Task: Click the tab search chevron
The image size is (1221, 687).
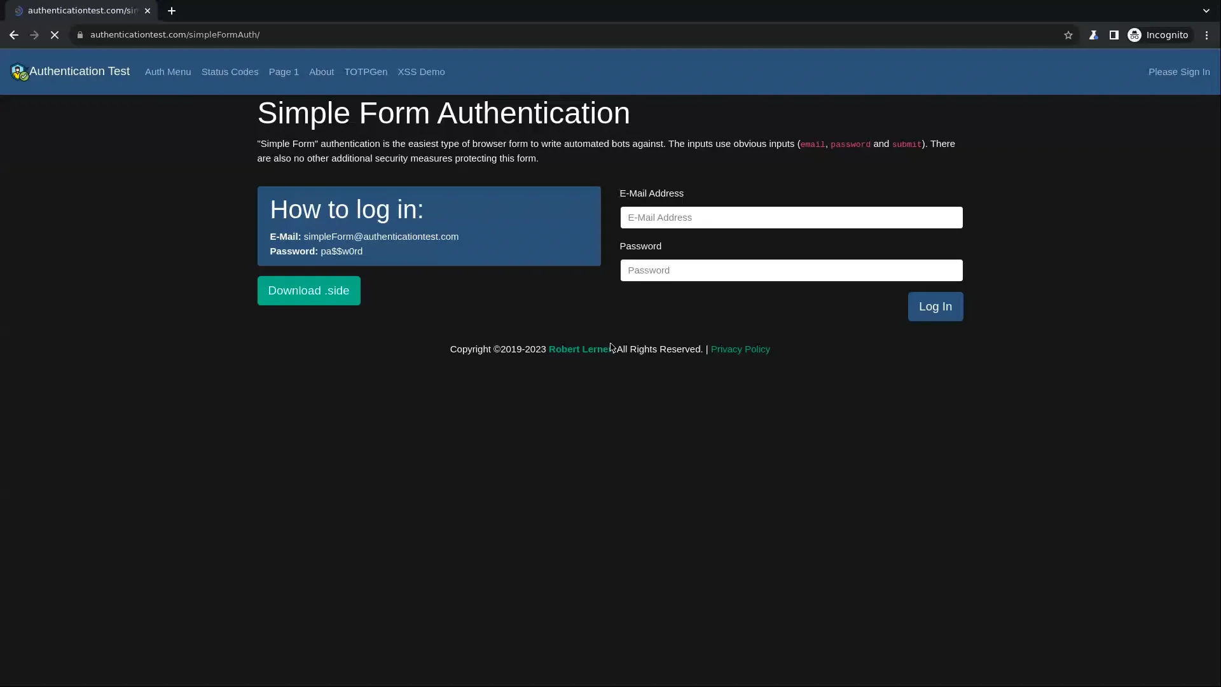Action: (x=1206, y=11)
